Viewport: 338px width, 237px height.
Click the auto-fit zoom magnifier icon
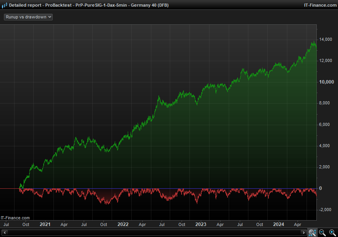coord(312,233)
